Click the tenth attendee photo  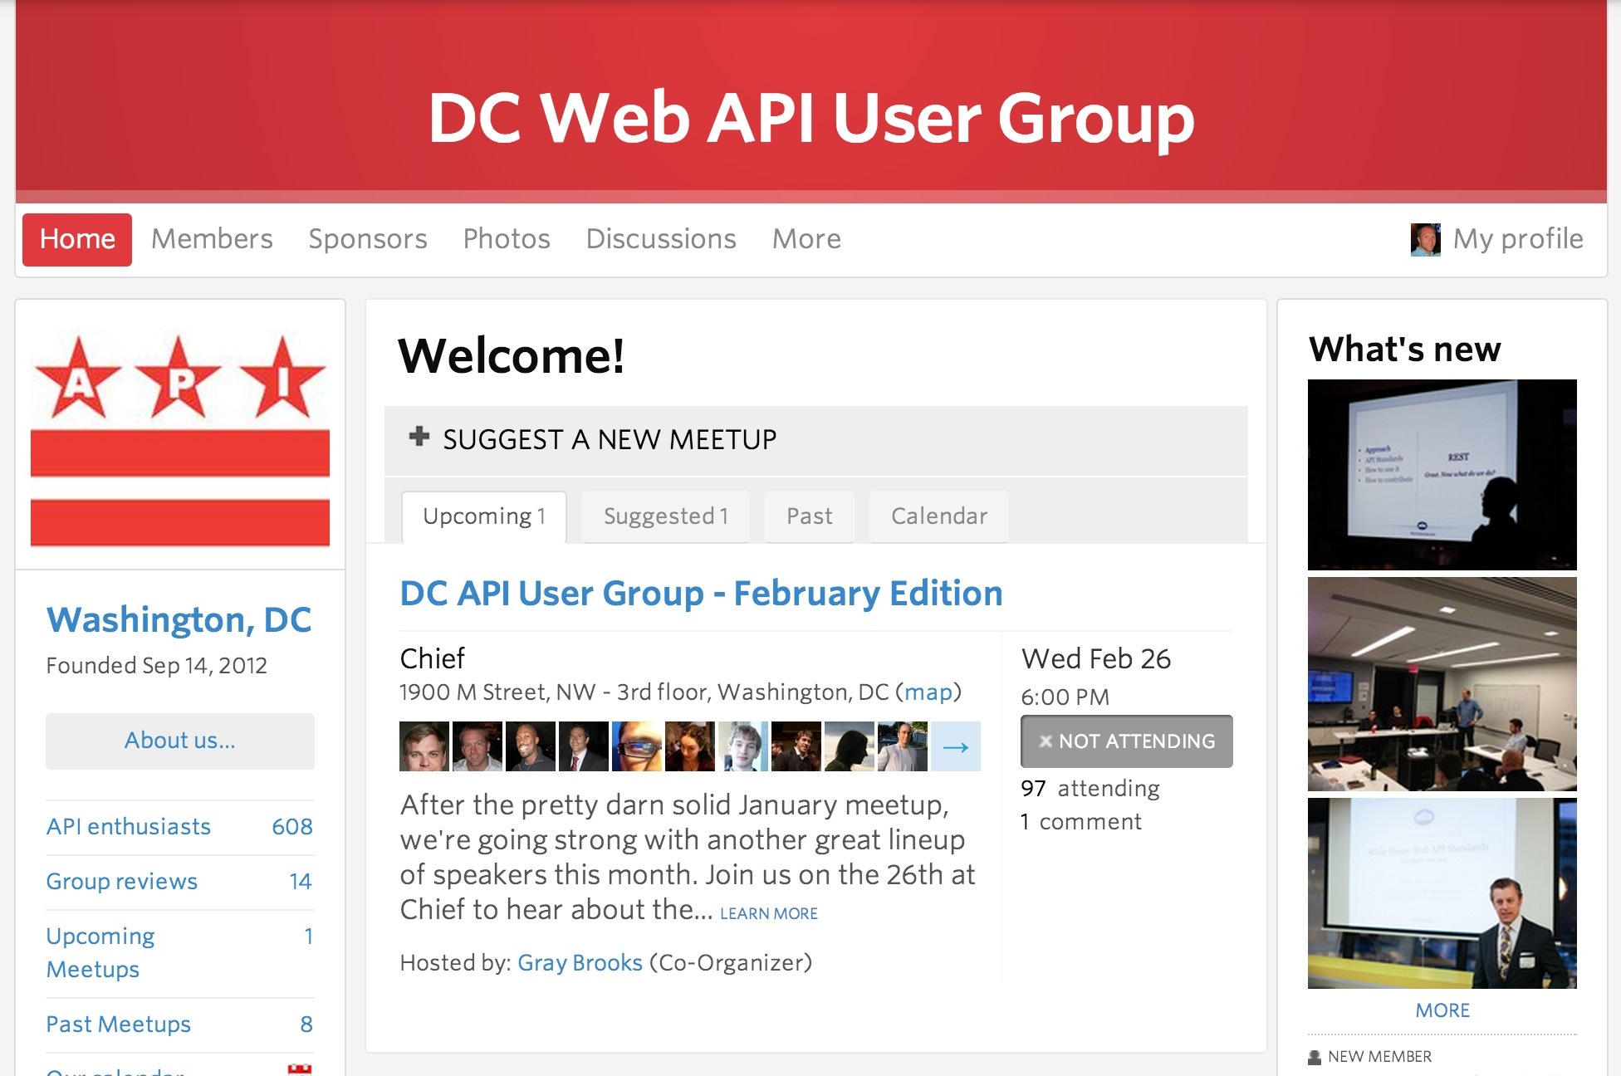903,746
